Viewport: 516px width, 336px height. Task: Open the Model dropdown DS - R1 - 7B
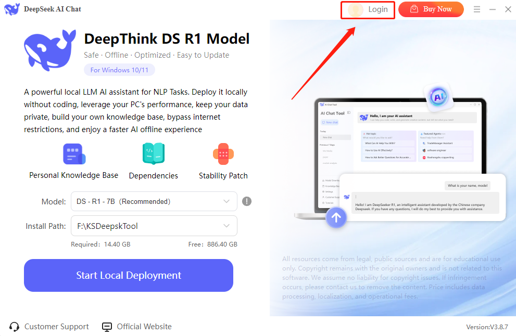[154, 201]
